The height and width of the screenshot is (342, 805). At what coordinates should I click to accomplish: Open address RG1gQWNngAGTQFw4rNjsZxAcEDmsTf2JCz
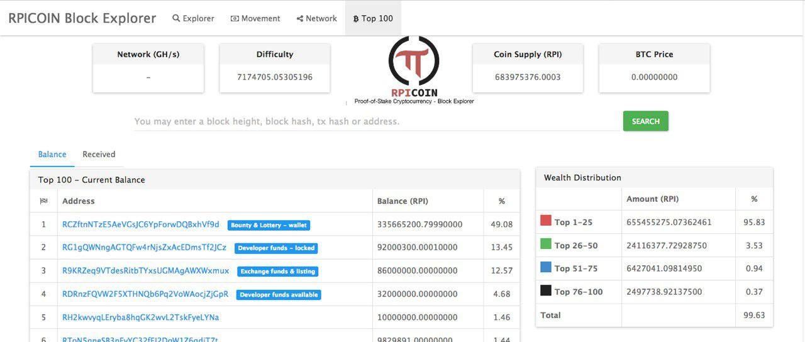click(144, 248)
